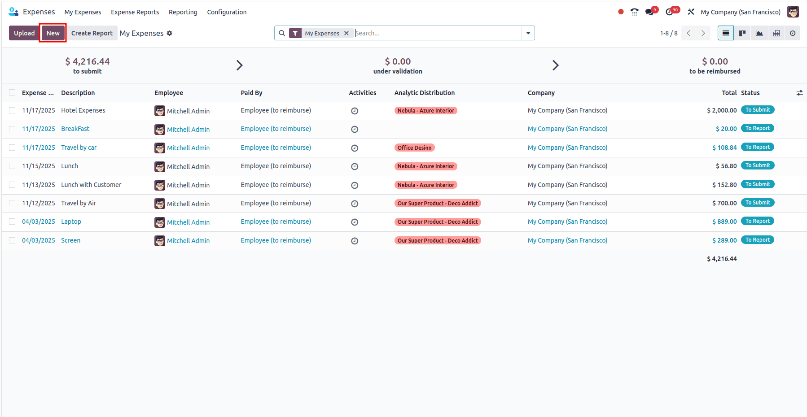Open the messaging conversations panel
The width and height of the screenshot is (807, 417).
[x=649, y=12]
